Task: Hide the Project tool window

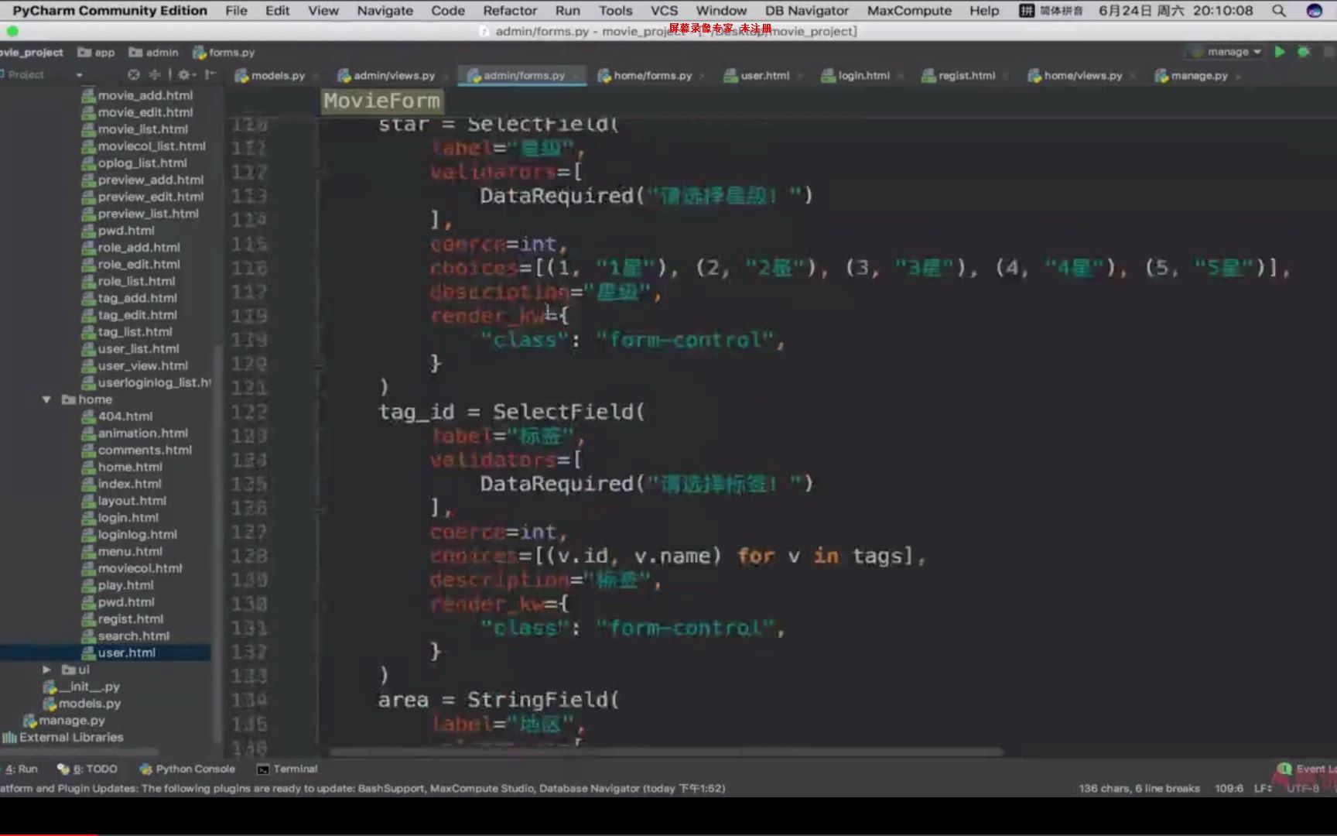Action: [x=210, y=75]
